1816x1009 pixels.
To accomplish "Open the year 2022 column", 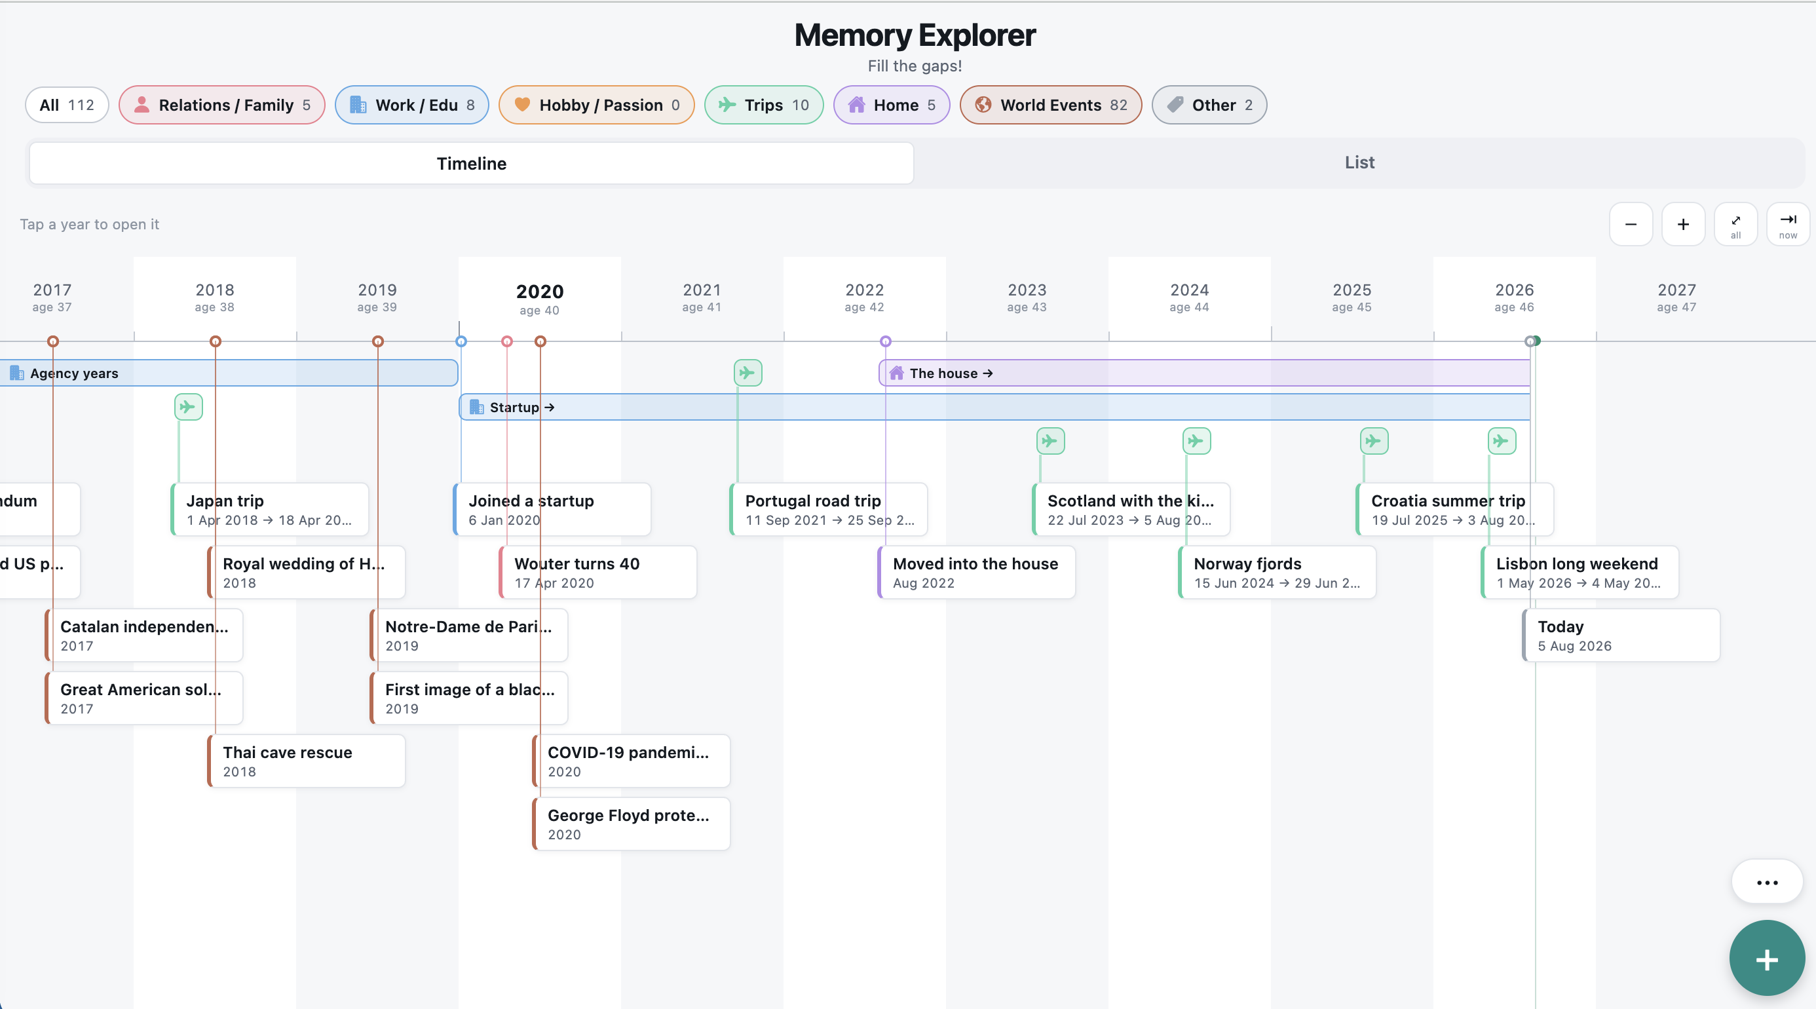I will [864, 297].
